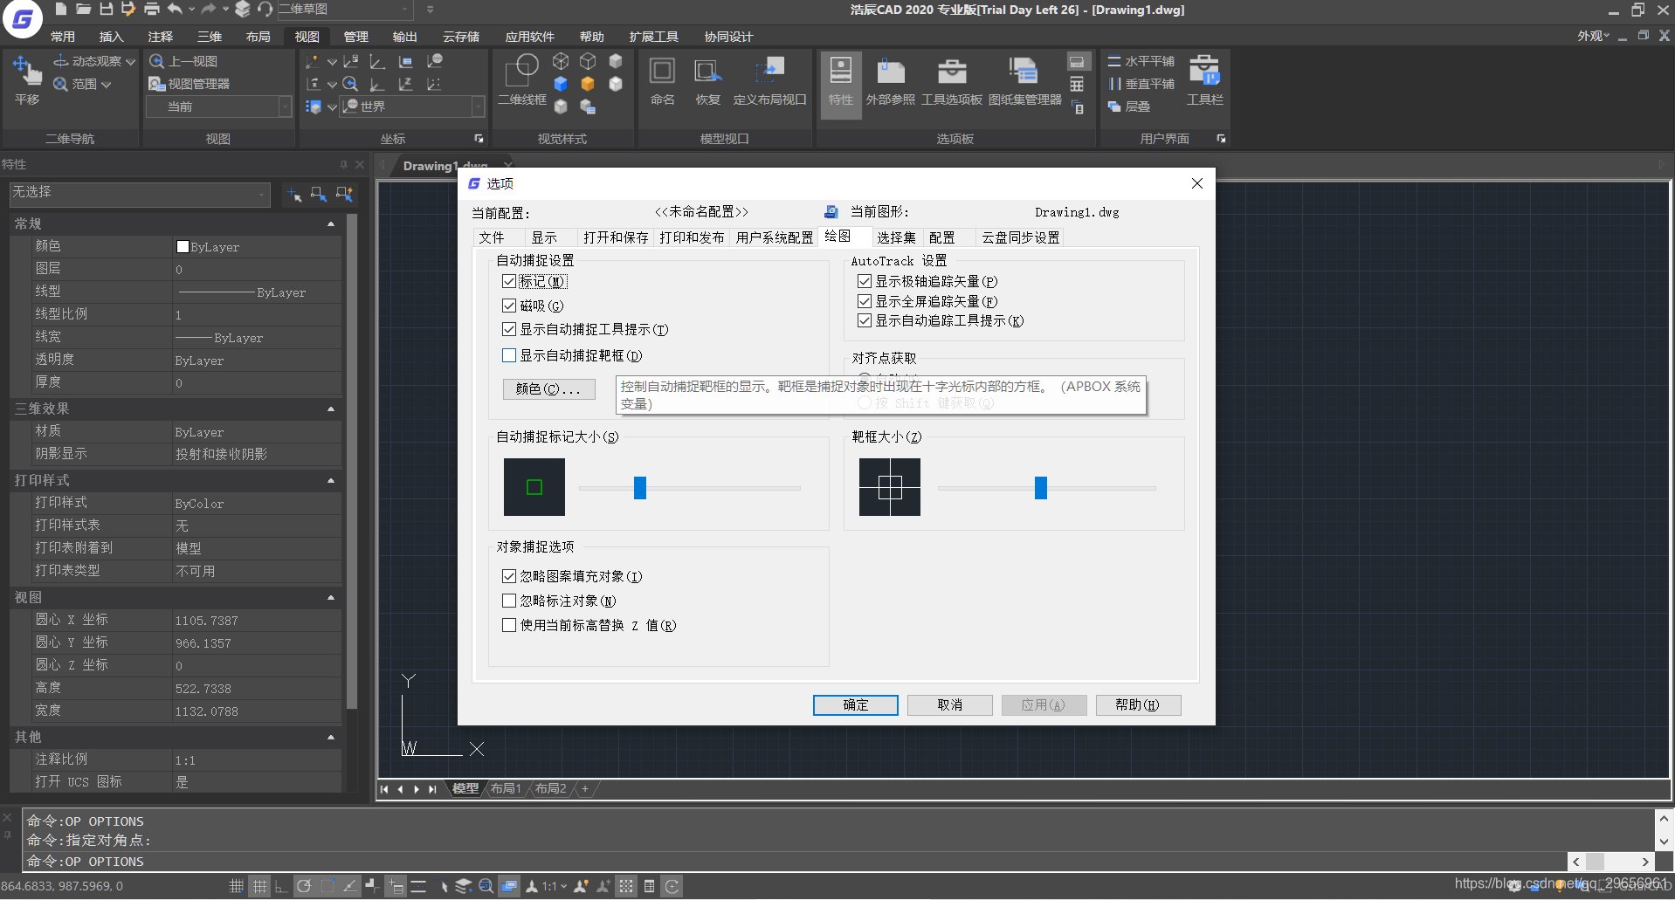Click the 应用(A) button
The height and width of the screenshot is (900, 1675).
click(1044, 705)
